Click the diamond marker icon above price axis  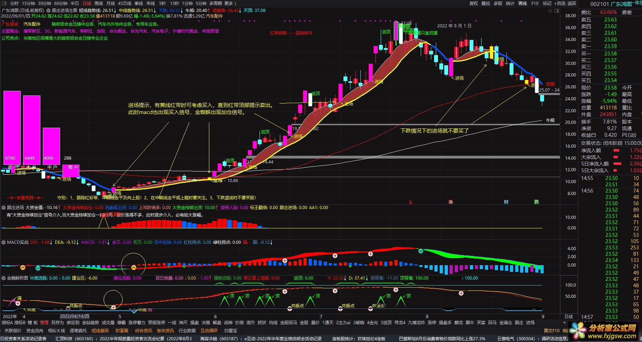tap(550, 11)
